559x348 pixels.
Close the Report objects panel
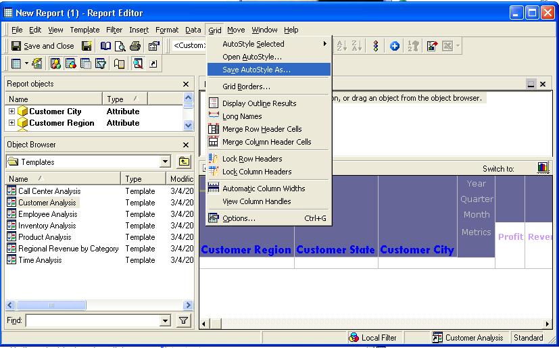tap(186, 84)
